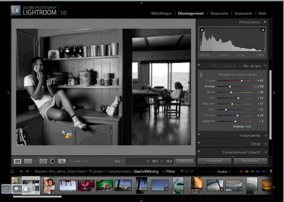284x202 pixels.
Task: Switch to the TSI tab
Action: 213,66
